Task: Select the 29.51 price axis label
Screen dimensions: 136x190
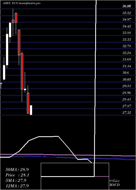Action: pos(127,86)
